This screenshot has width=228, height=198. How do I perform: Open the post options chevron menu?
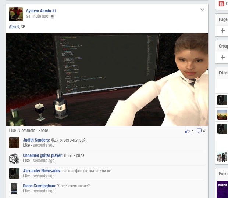(202, 10)
